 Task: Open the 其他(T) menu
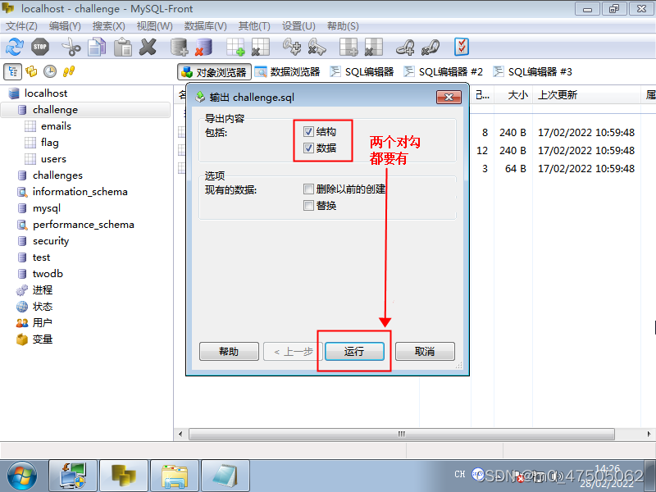click(254, 26)
